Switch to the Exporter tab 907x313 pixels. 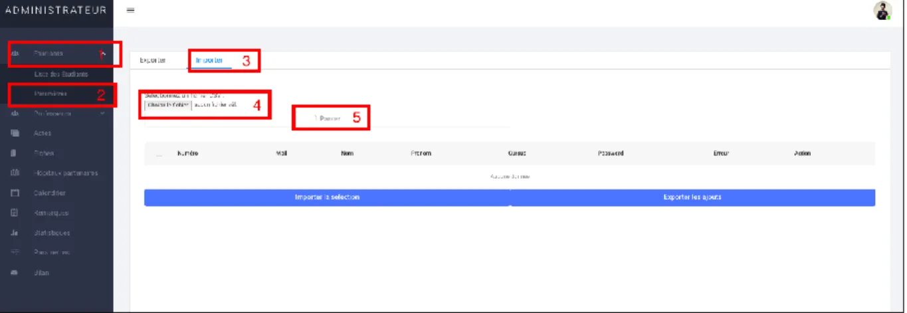(x=153, y=60)
